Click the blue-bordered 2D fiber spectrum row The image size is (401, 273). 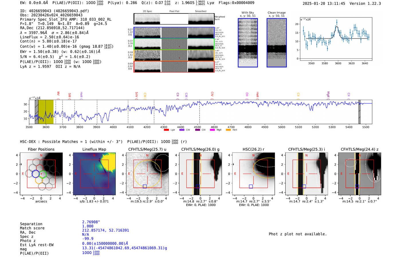pos(174,33)
